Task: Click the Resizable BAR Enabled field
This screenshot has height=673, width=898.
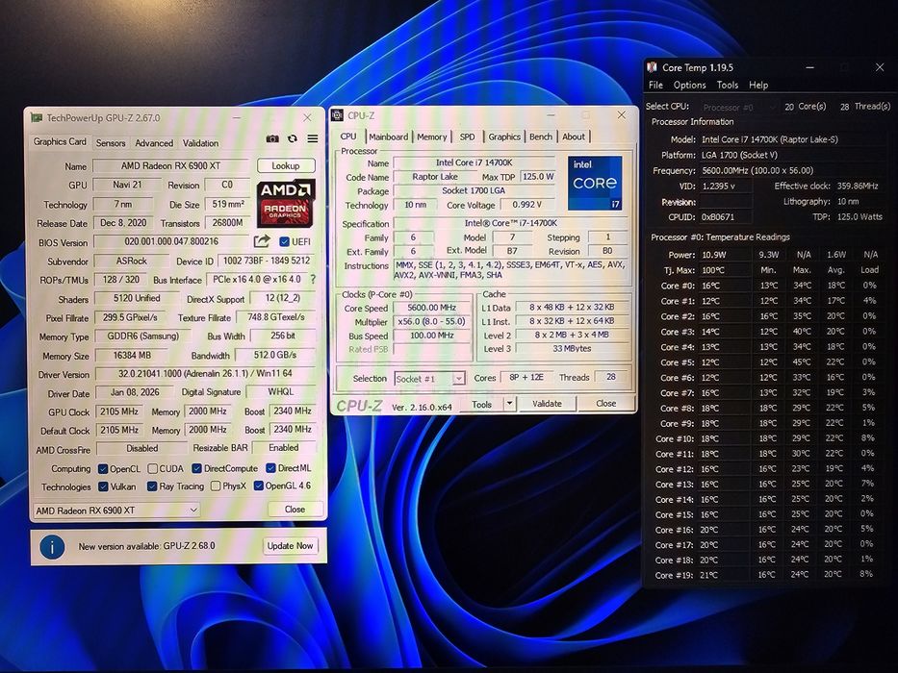Action: [284, 447]
